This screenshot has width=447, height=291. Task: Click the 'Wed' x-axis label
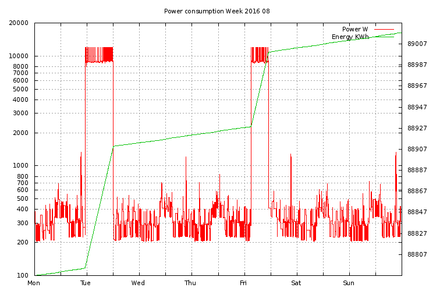[x=138, y=283]
